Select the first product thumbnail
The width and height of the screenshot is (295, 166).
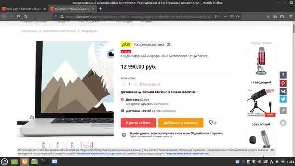pyautogui.click(x=44, y=145)
